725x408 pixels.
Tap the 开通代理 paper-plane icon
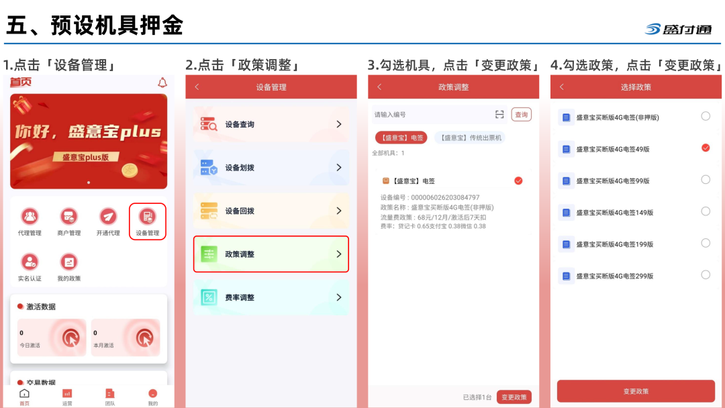point(108,216)
